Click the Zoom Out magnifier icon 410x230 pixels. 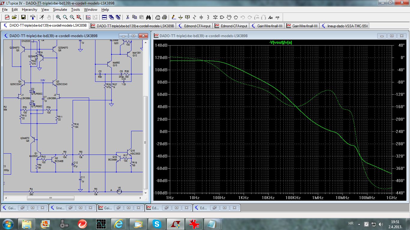point(72,17)
